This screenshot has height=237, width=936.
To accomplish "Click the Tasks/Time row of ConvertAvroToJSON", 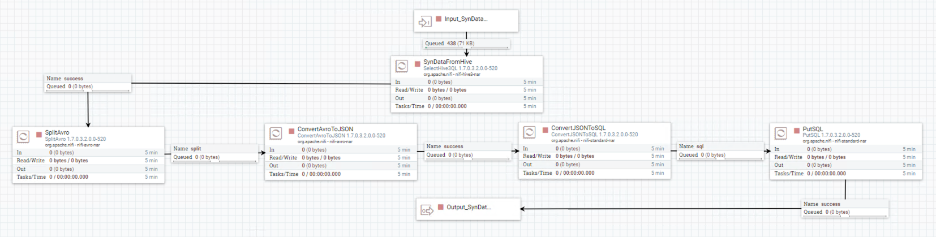I will 341,174.
